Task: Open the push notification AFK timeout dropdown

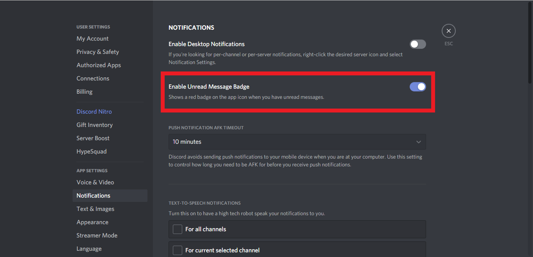Action: (297, 142)
